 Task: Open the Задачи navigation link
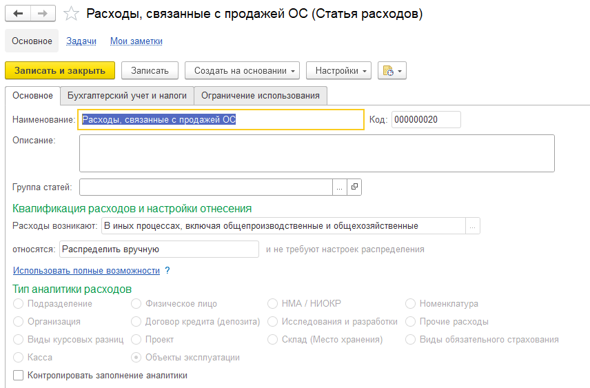81,41
